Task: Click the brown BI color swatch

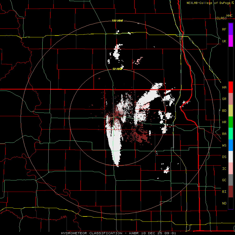Action: coord(231,192)
